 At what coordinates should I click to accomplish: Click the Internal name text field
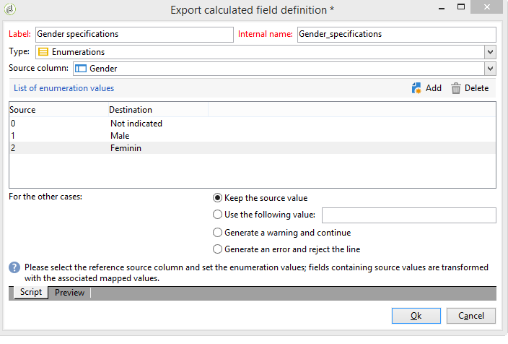coord(396,34)
